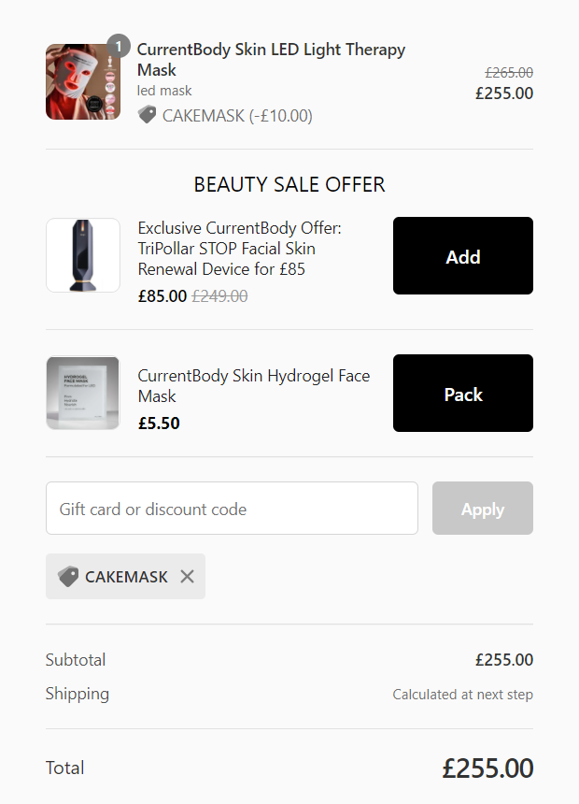579x804 pixels.
Task: Click the TriPollar STOP Facial Skin Renewal title
Action: click(239, 248)
